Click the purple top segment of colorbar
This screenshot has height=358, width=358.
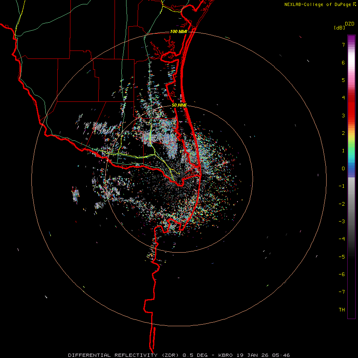pyautogui.click(x=351, y=39)
